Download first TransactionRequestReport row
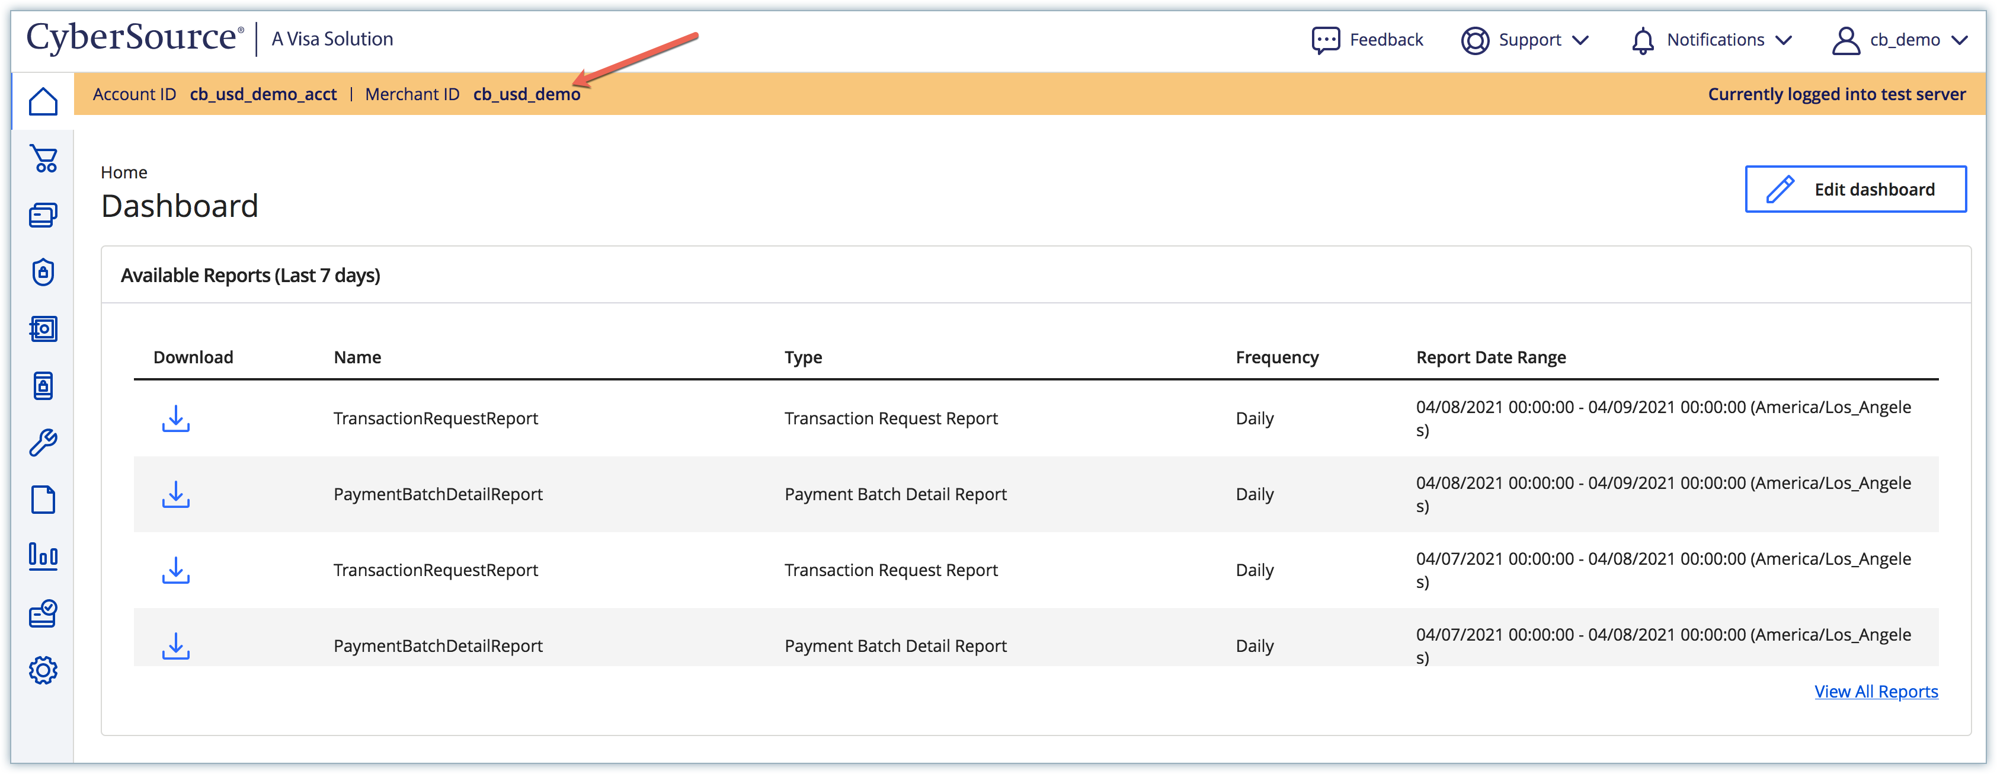Screen dimensions: 1997x774 click(x=176, y=419)
